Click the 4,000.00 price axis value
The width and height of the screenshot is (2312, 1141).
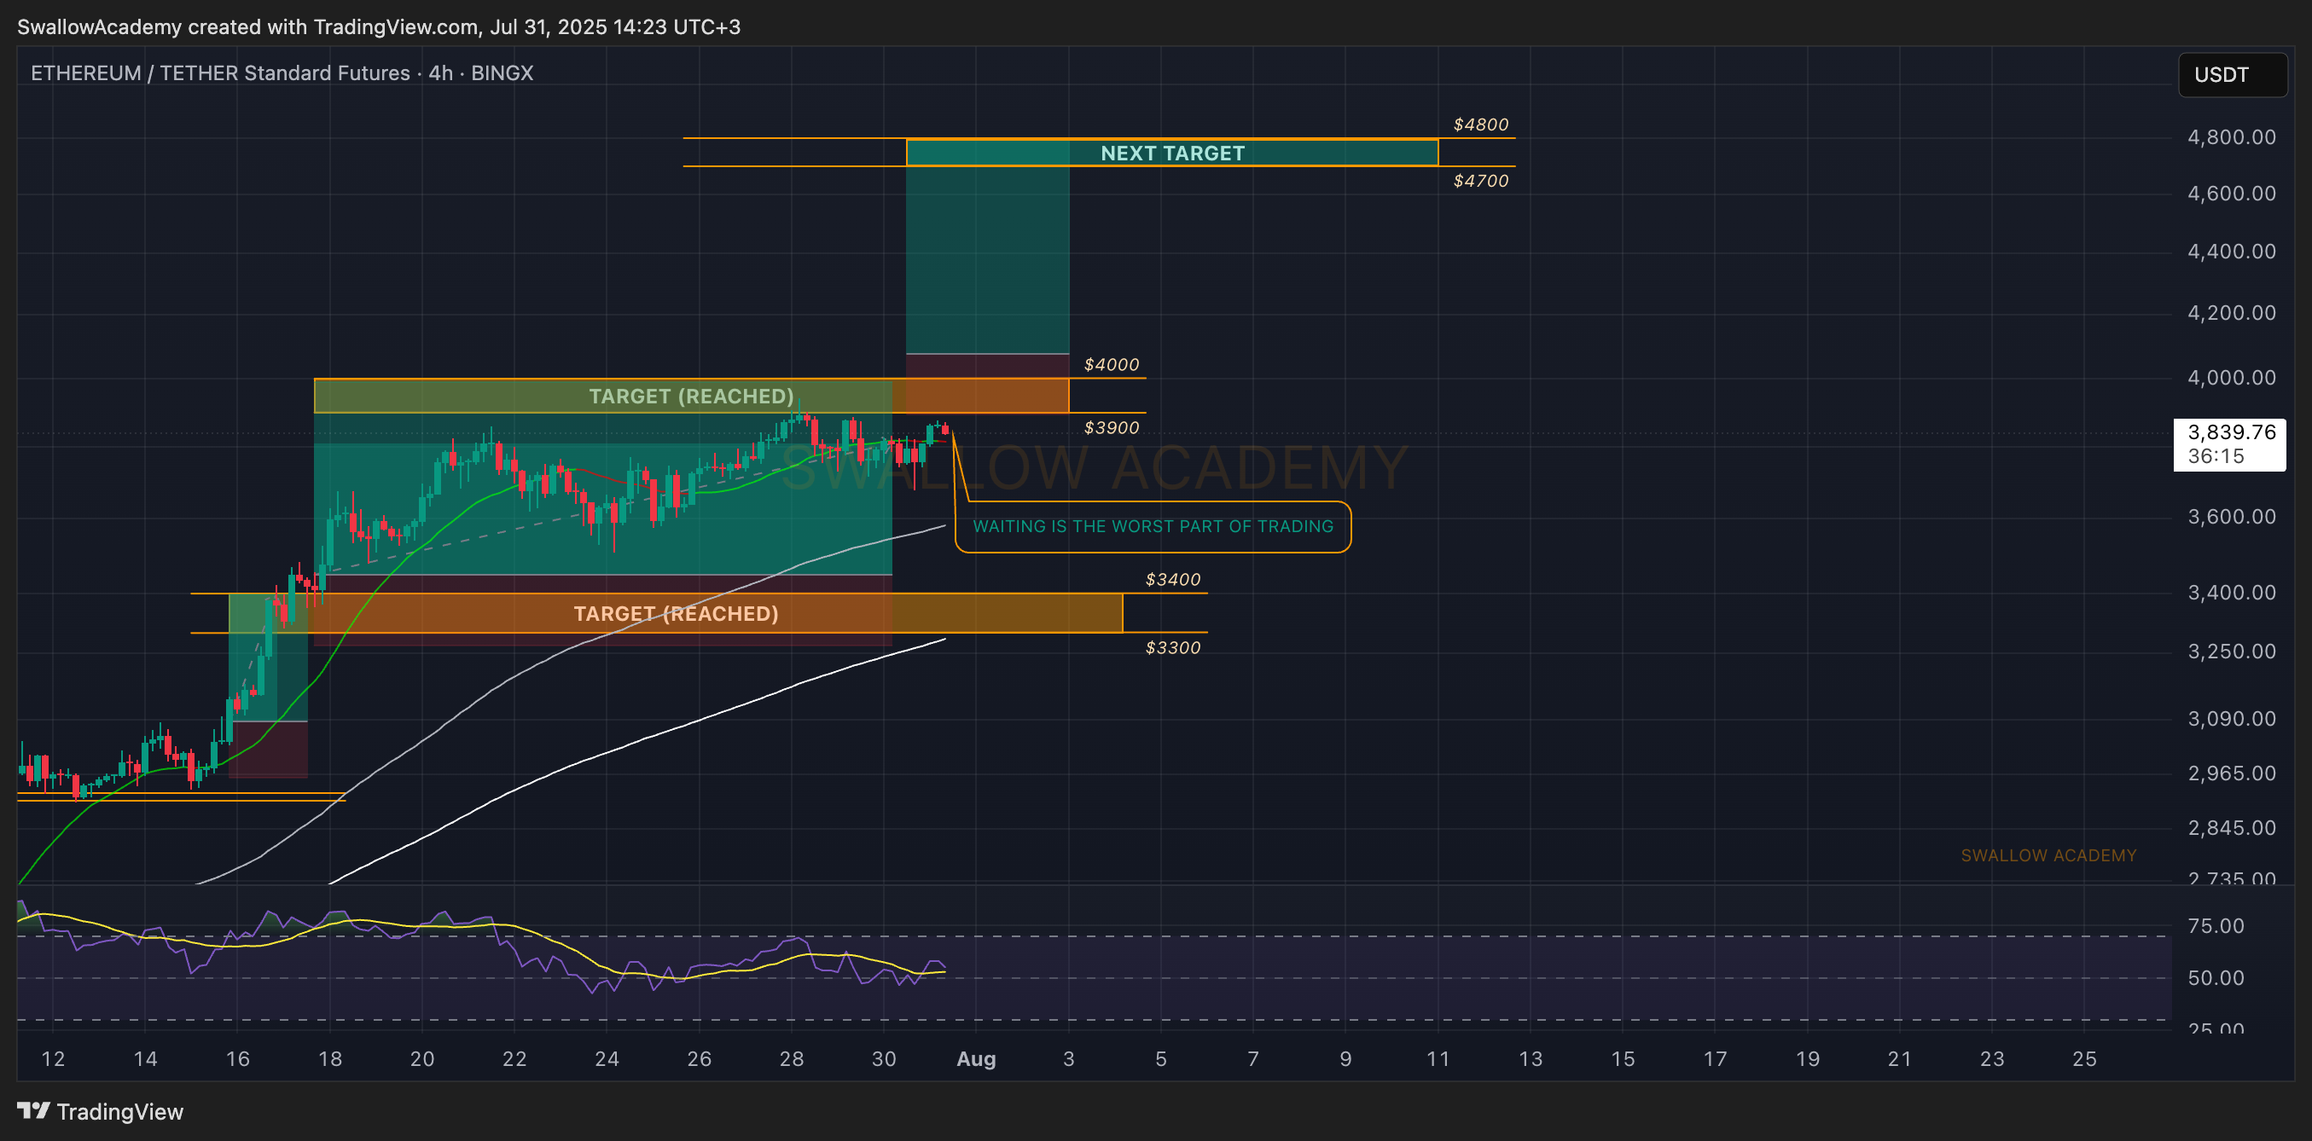click(x=2231, y=378)
